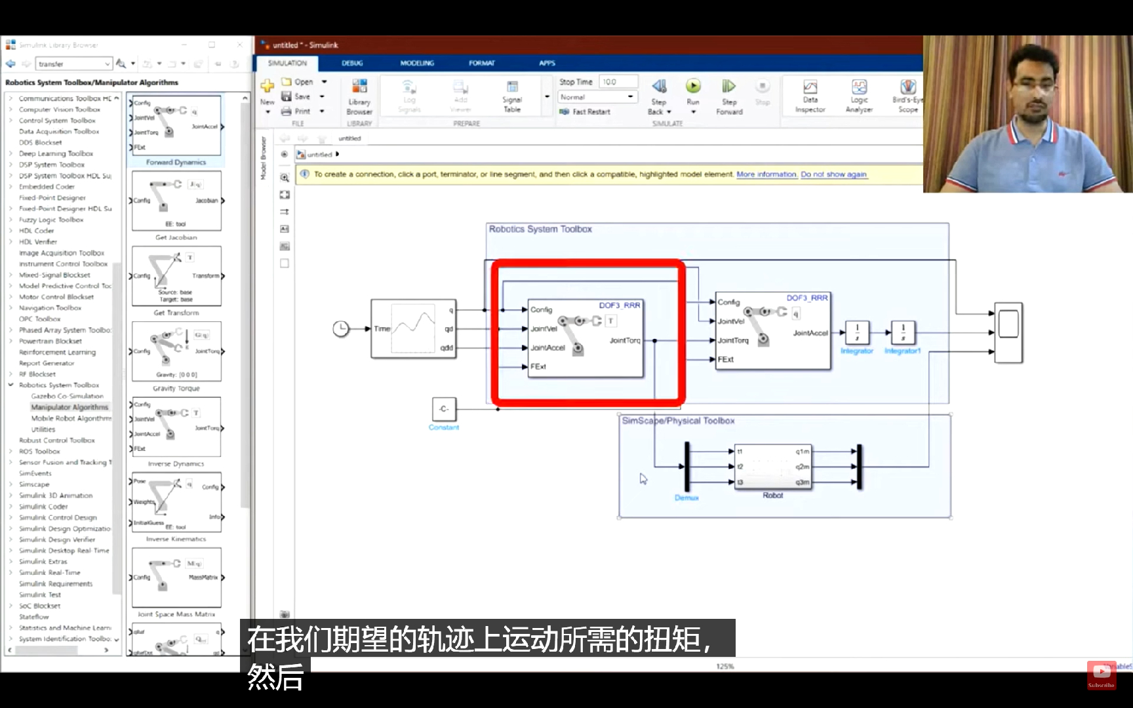Dismiss the tip via Do not show again

pos(833,174)
